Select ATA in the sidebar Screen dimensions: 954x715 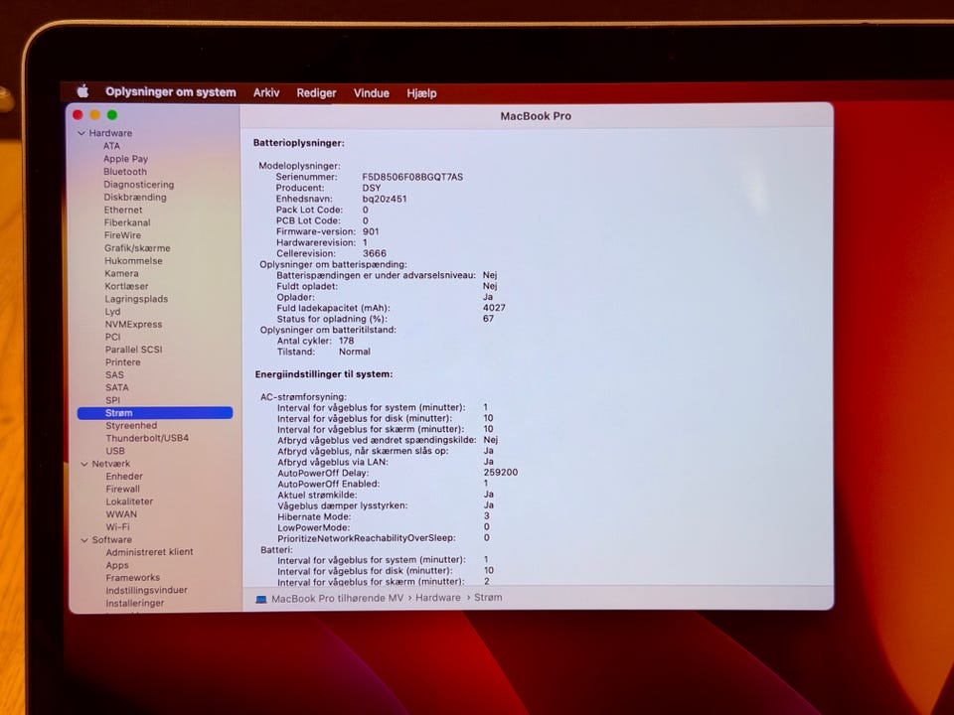click(111, 146)
